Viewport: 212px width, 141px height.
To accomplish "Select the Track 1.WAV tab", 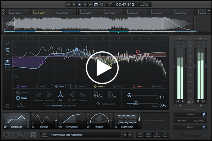I will coord(19,12).
